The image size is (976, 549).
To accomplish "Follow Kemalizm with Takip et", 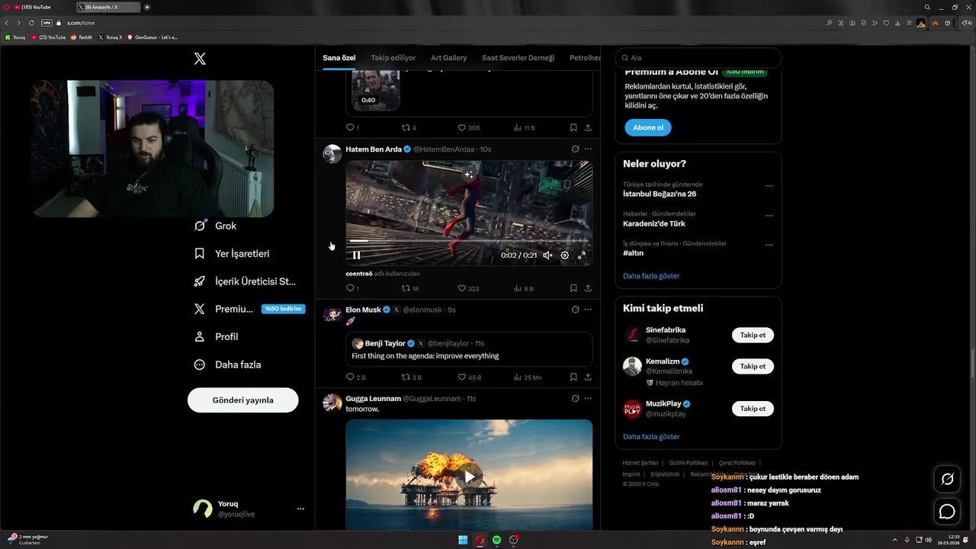I will [753, 366].
